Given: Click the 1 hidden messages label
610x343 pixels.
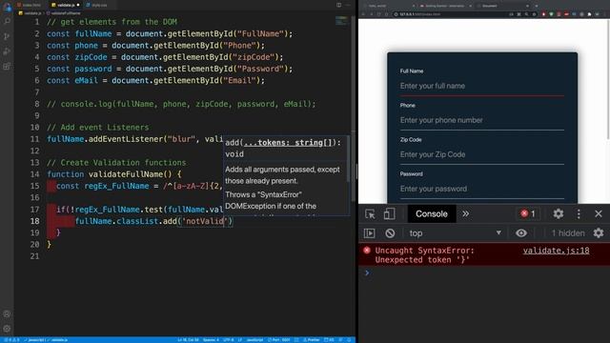Looking at the screenshot, I should coord(568,232).
